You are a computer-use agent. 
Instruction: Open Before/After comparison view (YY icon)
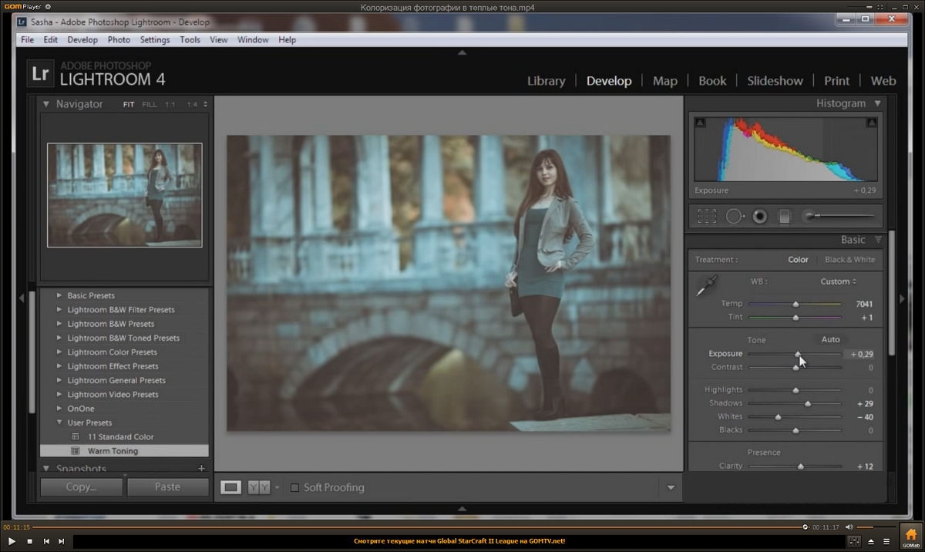click(x=259, y=487)
